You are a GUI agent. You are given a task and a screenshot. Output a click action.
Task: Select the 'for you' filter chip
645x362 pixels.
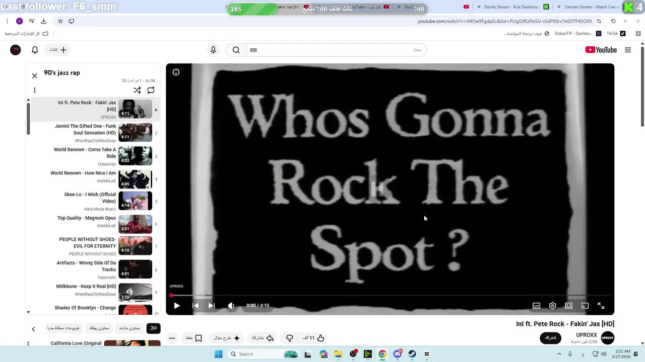click(x=99, y=328)
